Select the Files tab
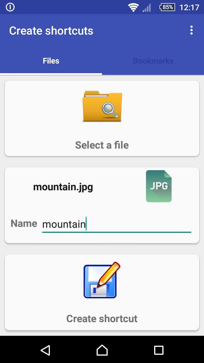204x363 pixels. pyautogui.click(x=51, y=61)
